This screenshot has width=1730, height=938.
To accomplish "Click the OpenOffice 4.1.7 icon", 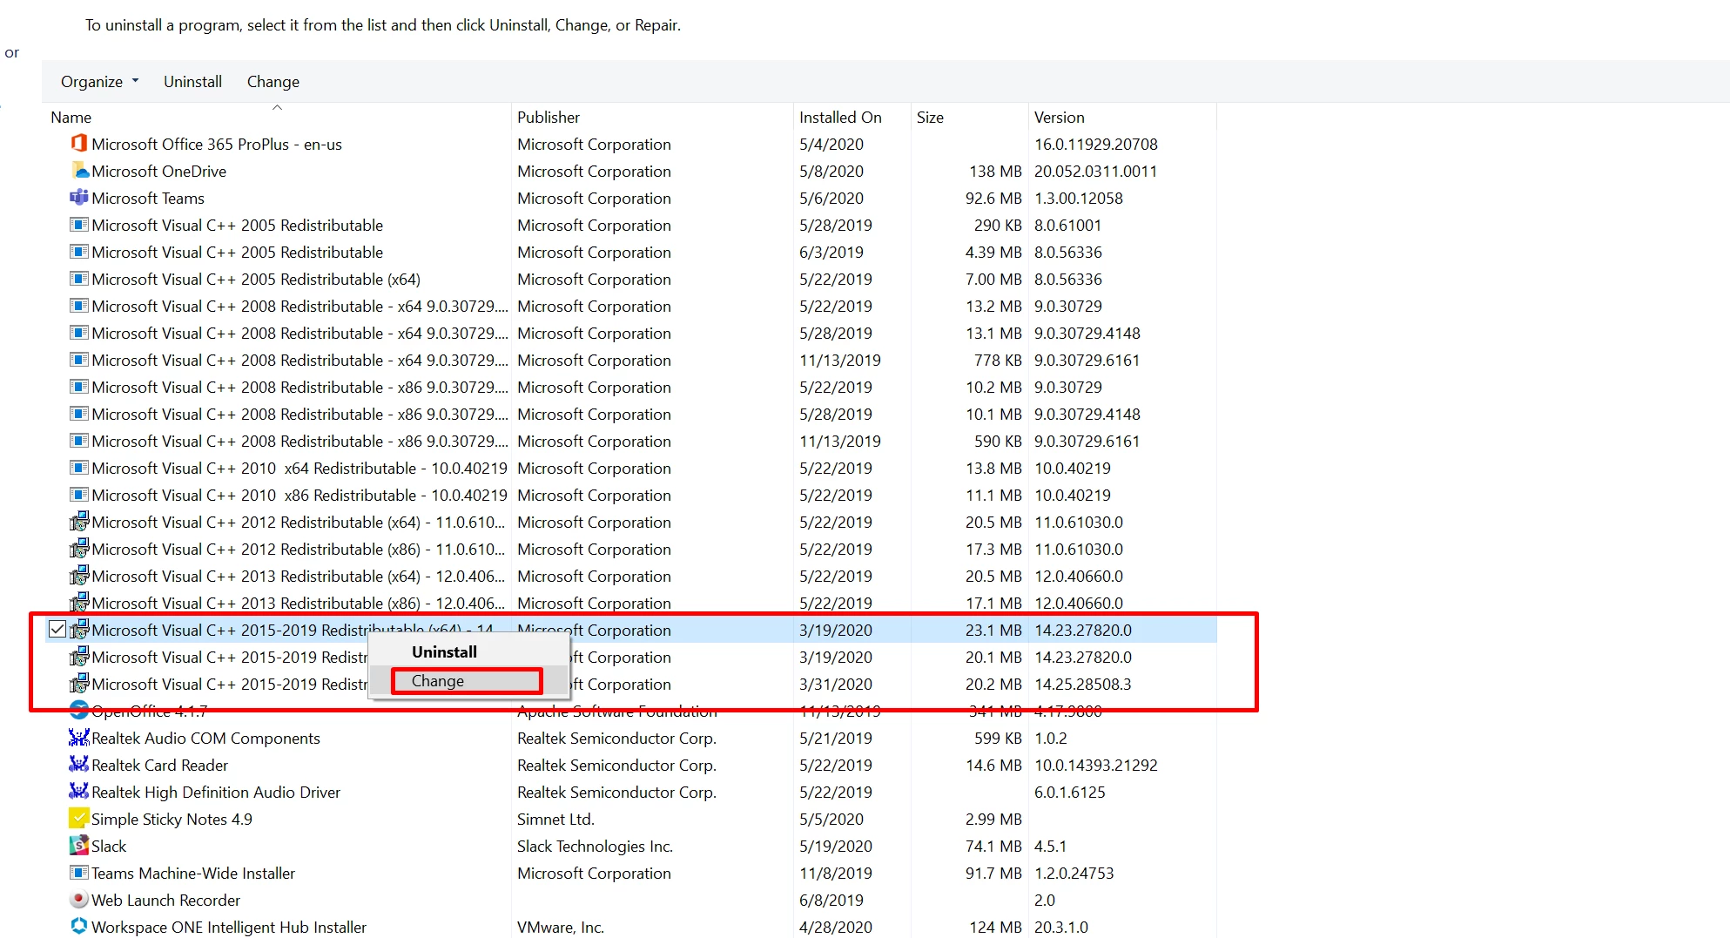I will tap(78, 710).
